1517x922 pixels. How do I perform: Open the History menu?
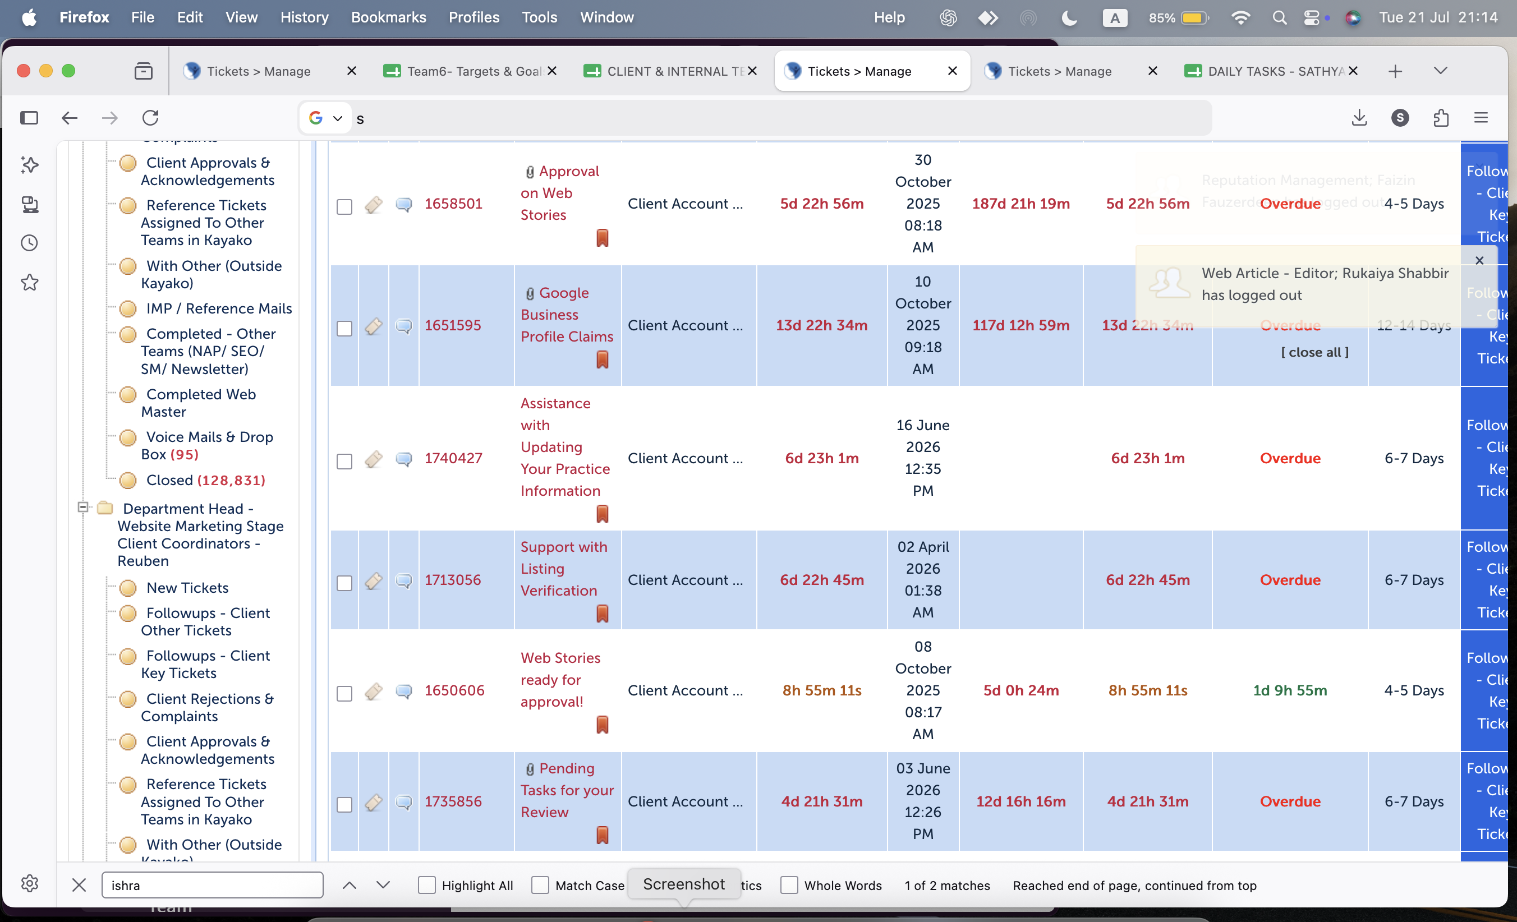click(x=304, y=17)
